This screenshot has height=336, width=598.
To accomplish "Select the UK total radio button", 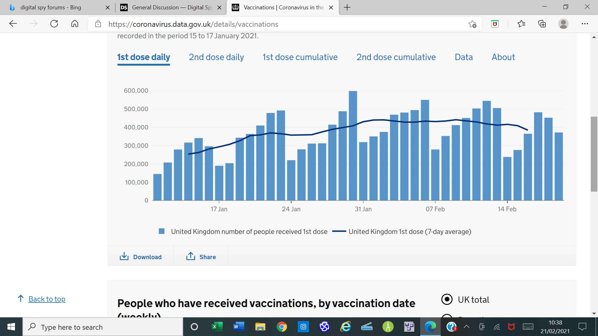I will (x=447, y=299).
